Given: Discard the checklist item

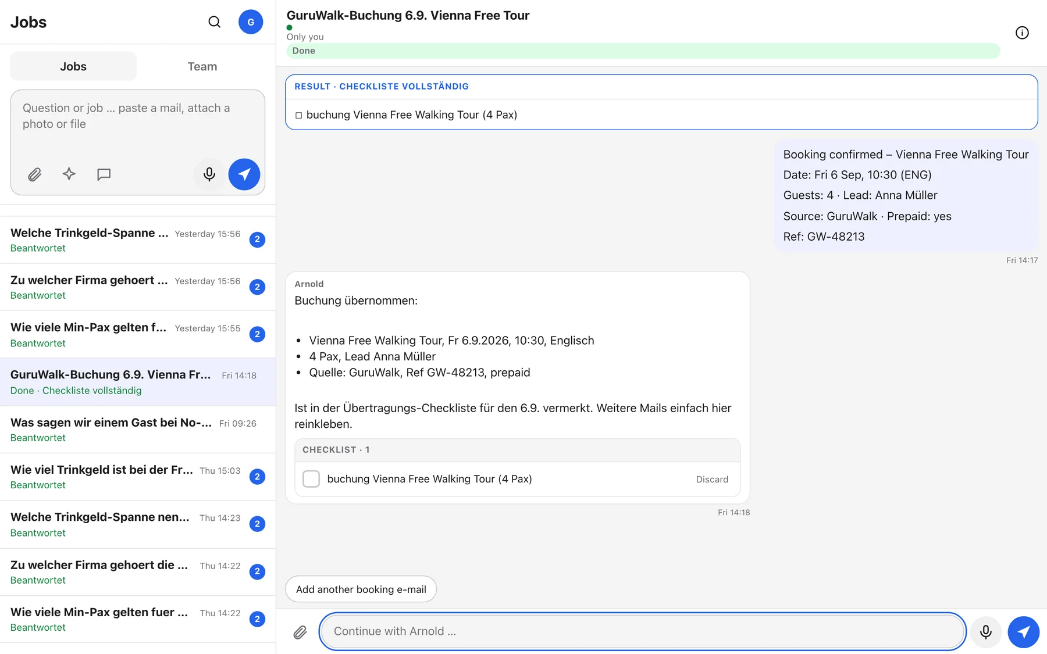Looking at the screenshot, I should pos(712,479).
